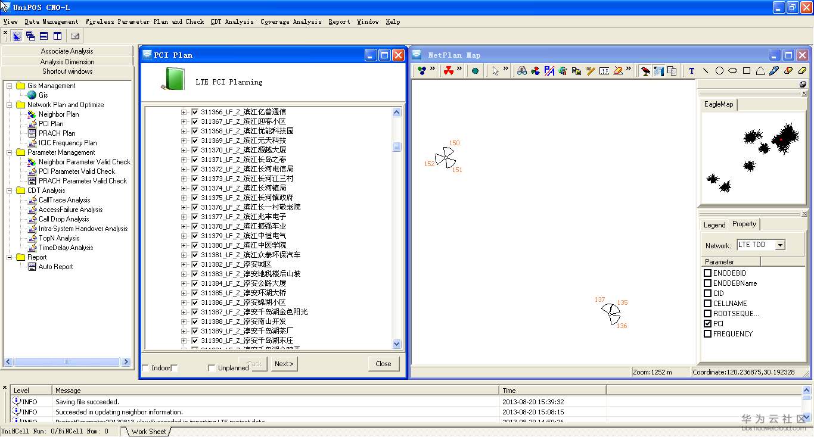Click Close in PCI Plan dialog
Screen dimensions: 814x437
click(383, 364)
